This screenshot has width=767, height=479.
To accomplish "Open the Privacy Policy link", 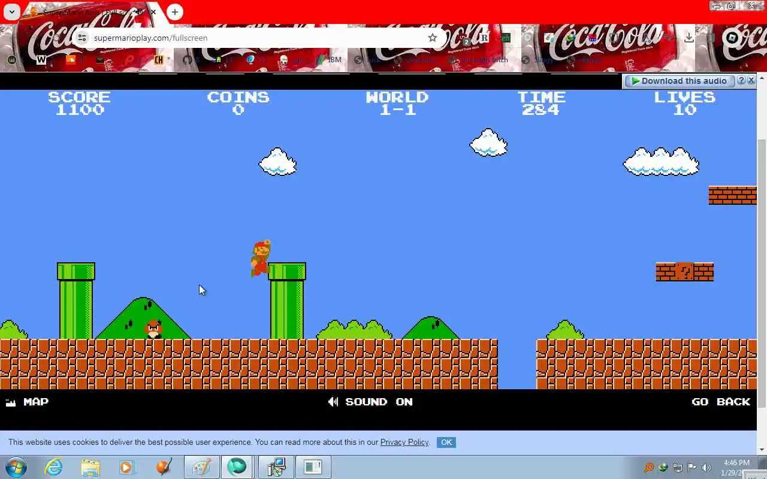I will tap(404, 442).
